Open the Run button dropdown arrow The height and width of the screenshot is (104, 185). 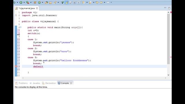point(24,3)
